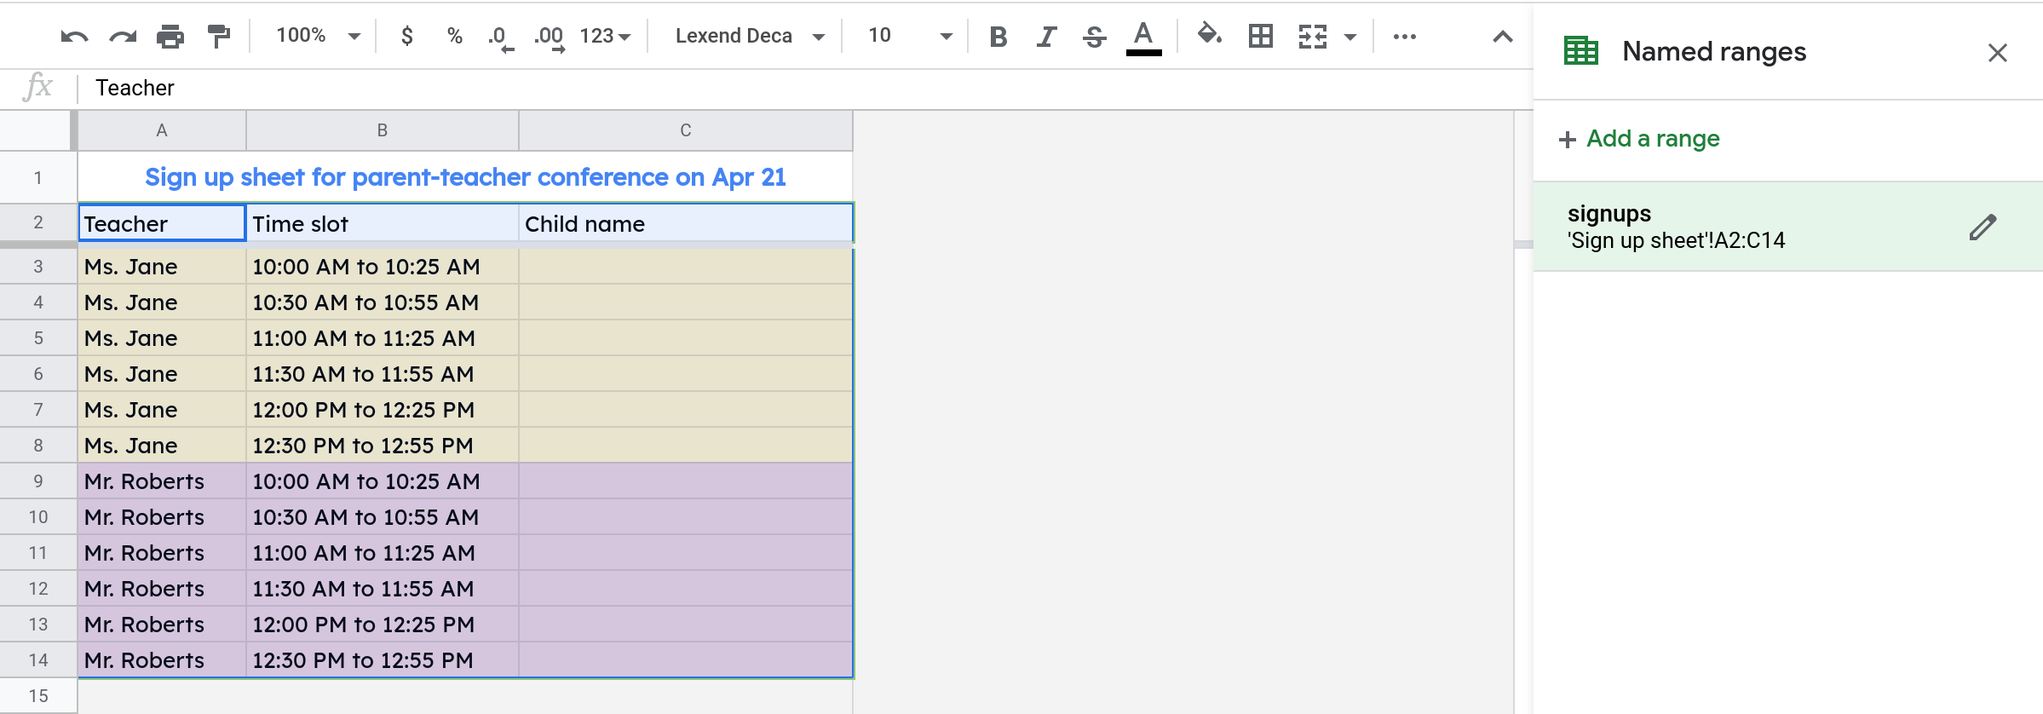Click the Undo arrow icon

coord(74,37)
